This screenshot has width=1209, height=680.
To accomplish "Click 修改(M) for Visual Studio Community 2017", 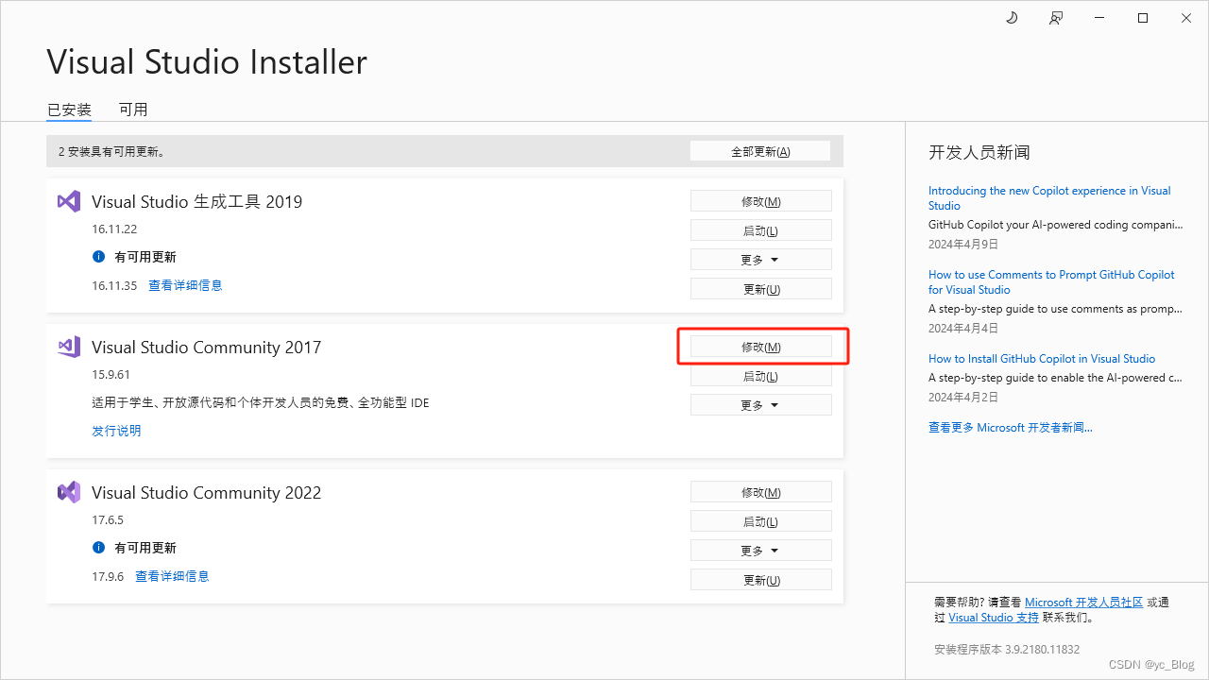I will pyautogui.click(x=761, y=347).
